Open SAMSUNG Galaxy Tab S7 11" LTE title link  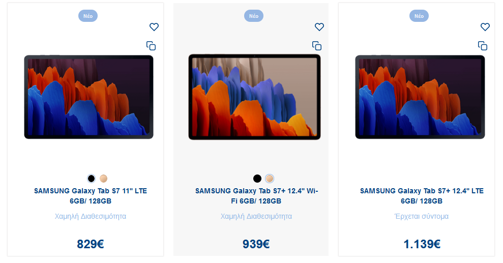click(x=91, y=196)
